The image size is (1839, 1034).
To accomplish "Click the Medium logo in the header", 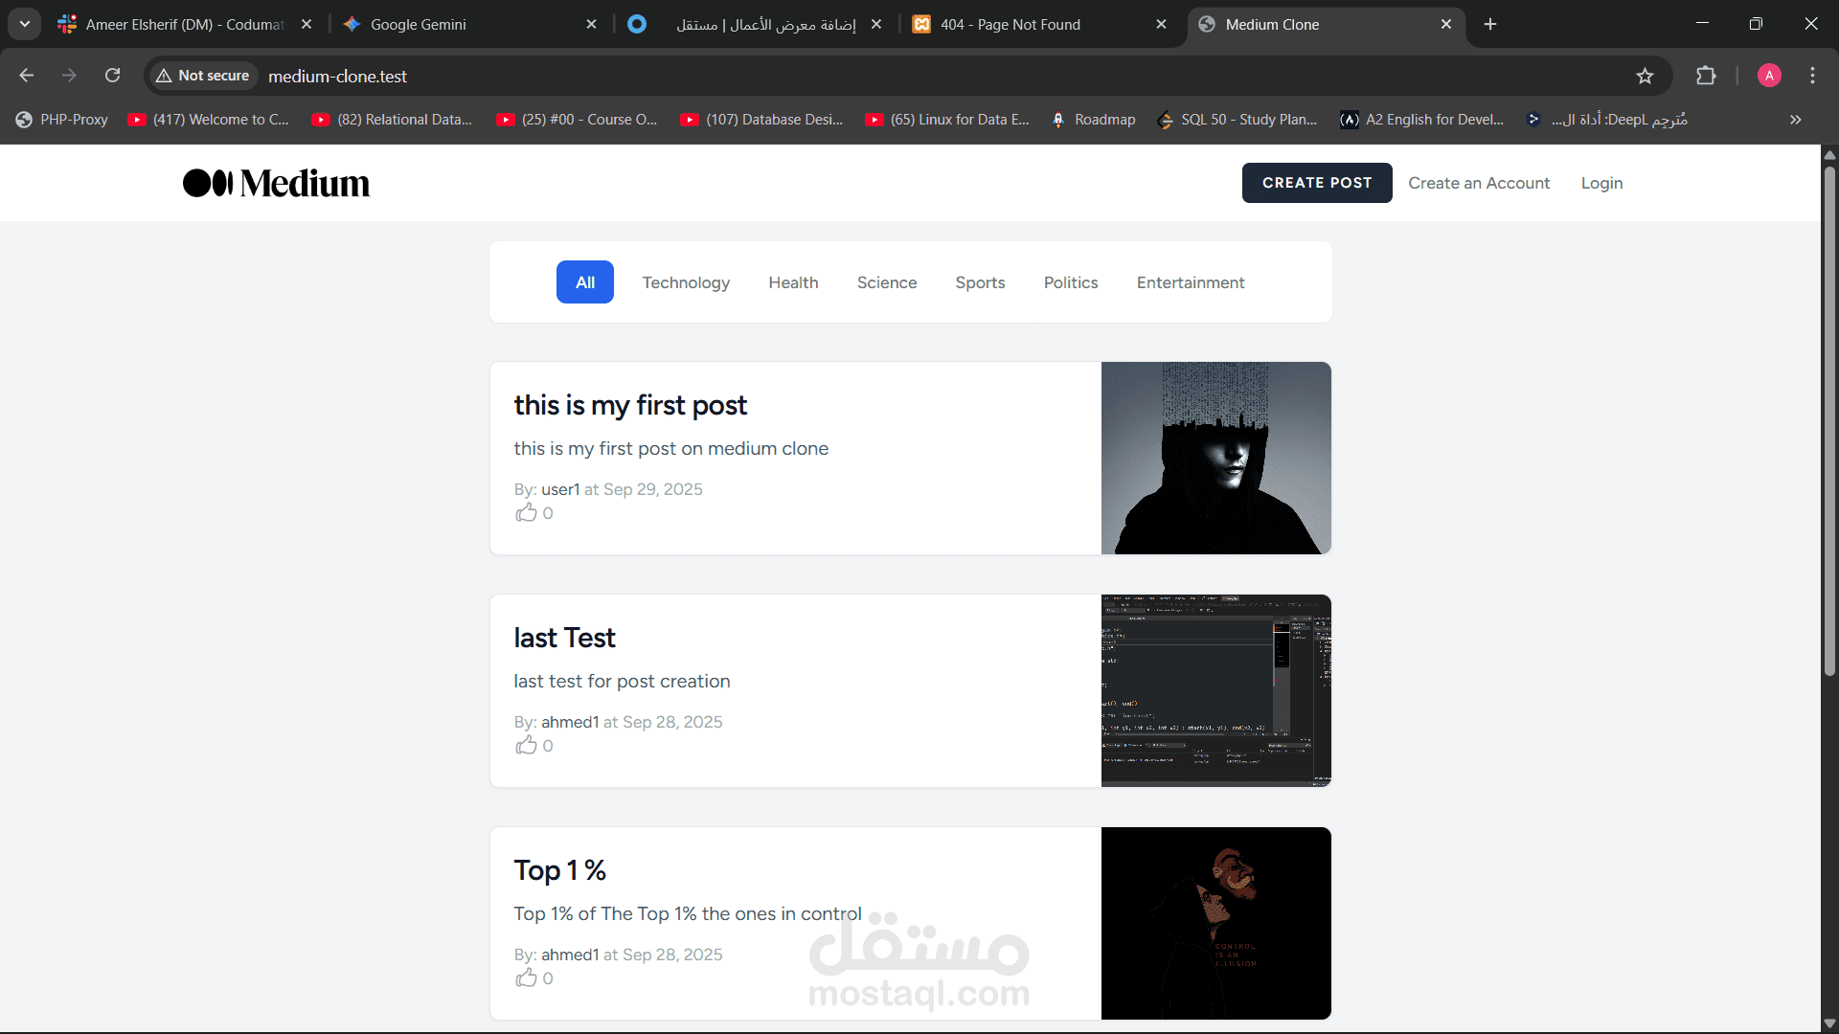I will (276, 183).
